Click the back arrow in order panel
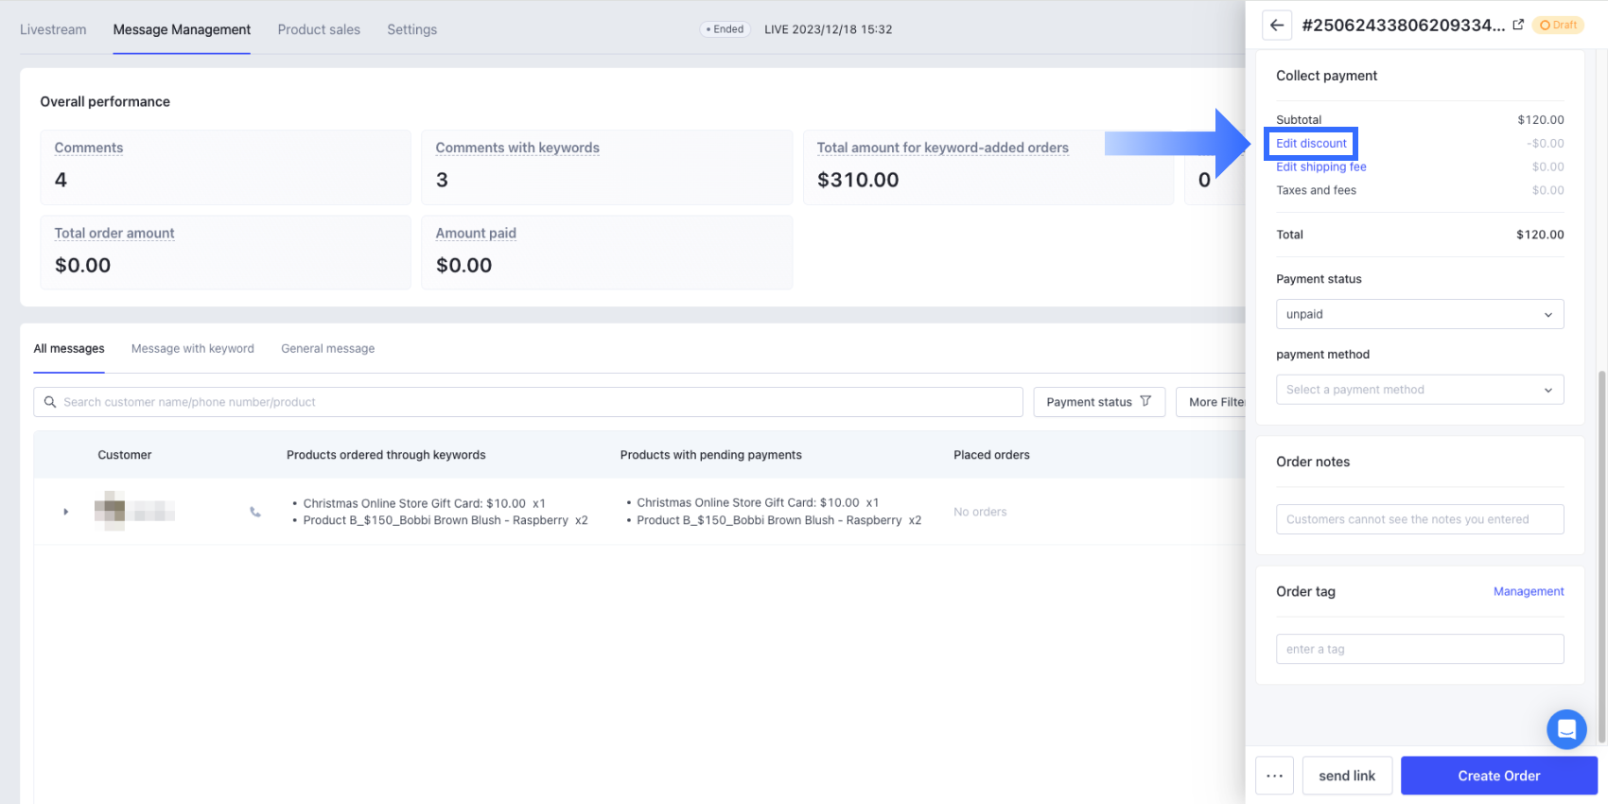This screenshot has width=1608, height=804. pos(1277,26)
